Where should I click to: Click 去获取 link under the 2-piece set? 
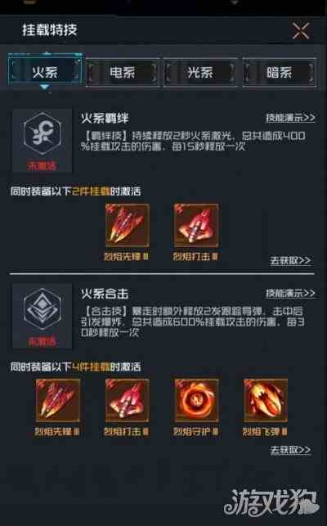(290, 261)
